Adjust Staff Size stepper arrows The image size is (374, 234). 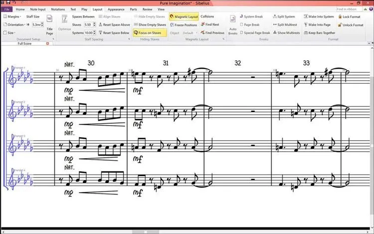click(42, 24)
